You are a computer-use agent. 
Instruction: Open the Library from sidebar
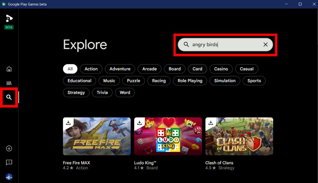point(9,83)
